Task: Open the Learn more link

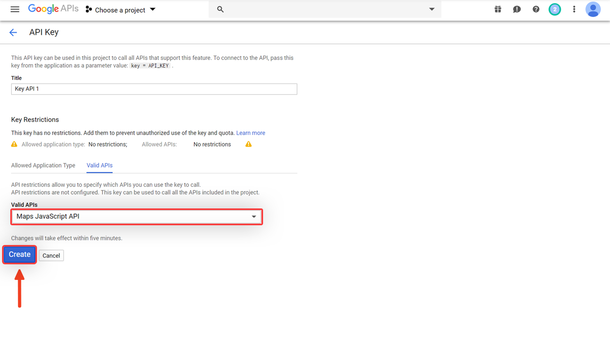Action: click(x=251, y=133)
